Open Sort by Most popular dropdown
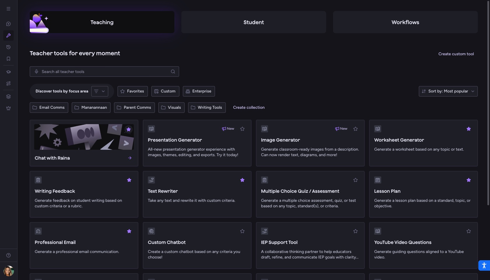 (448, 91)
